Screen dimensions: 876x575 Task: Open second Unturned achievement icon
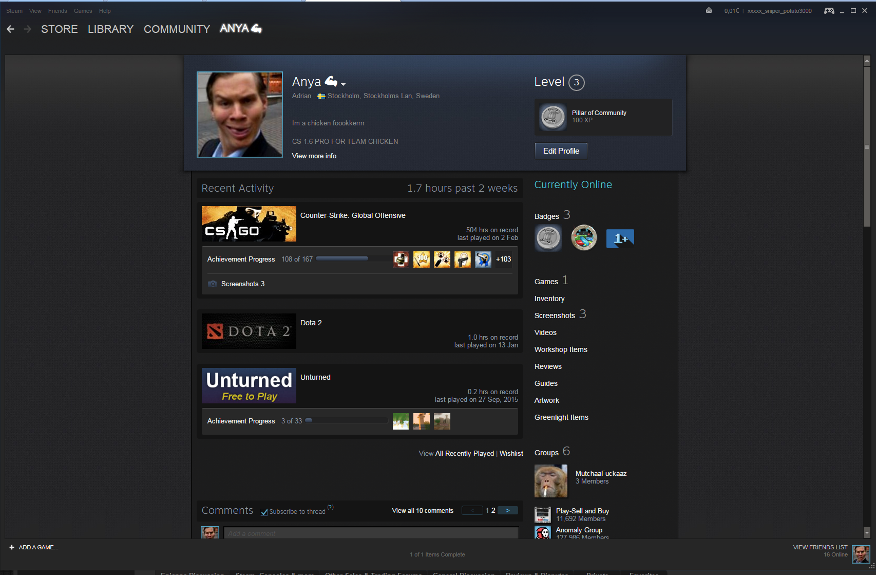(x=422, y=421)
